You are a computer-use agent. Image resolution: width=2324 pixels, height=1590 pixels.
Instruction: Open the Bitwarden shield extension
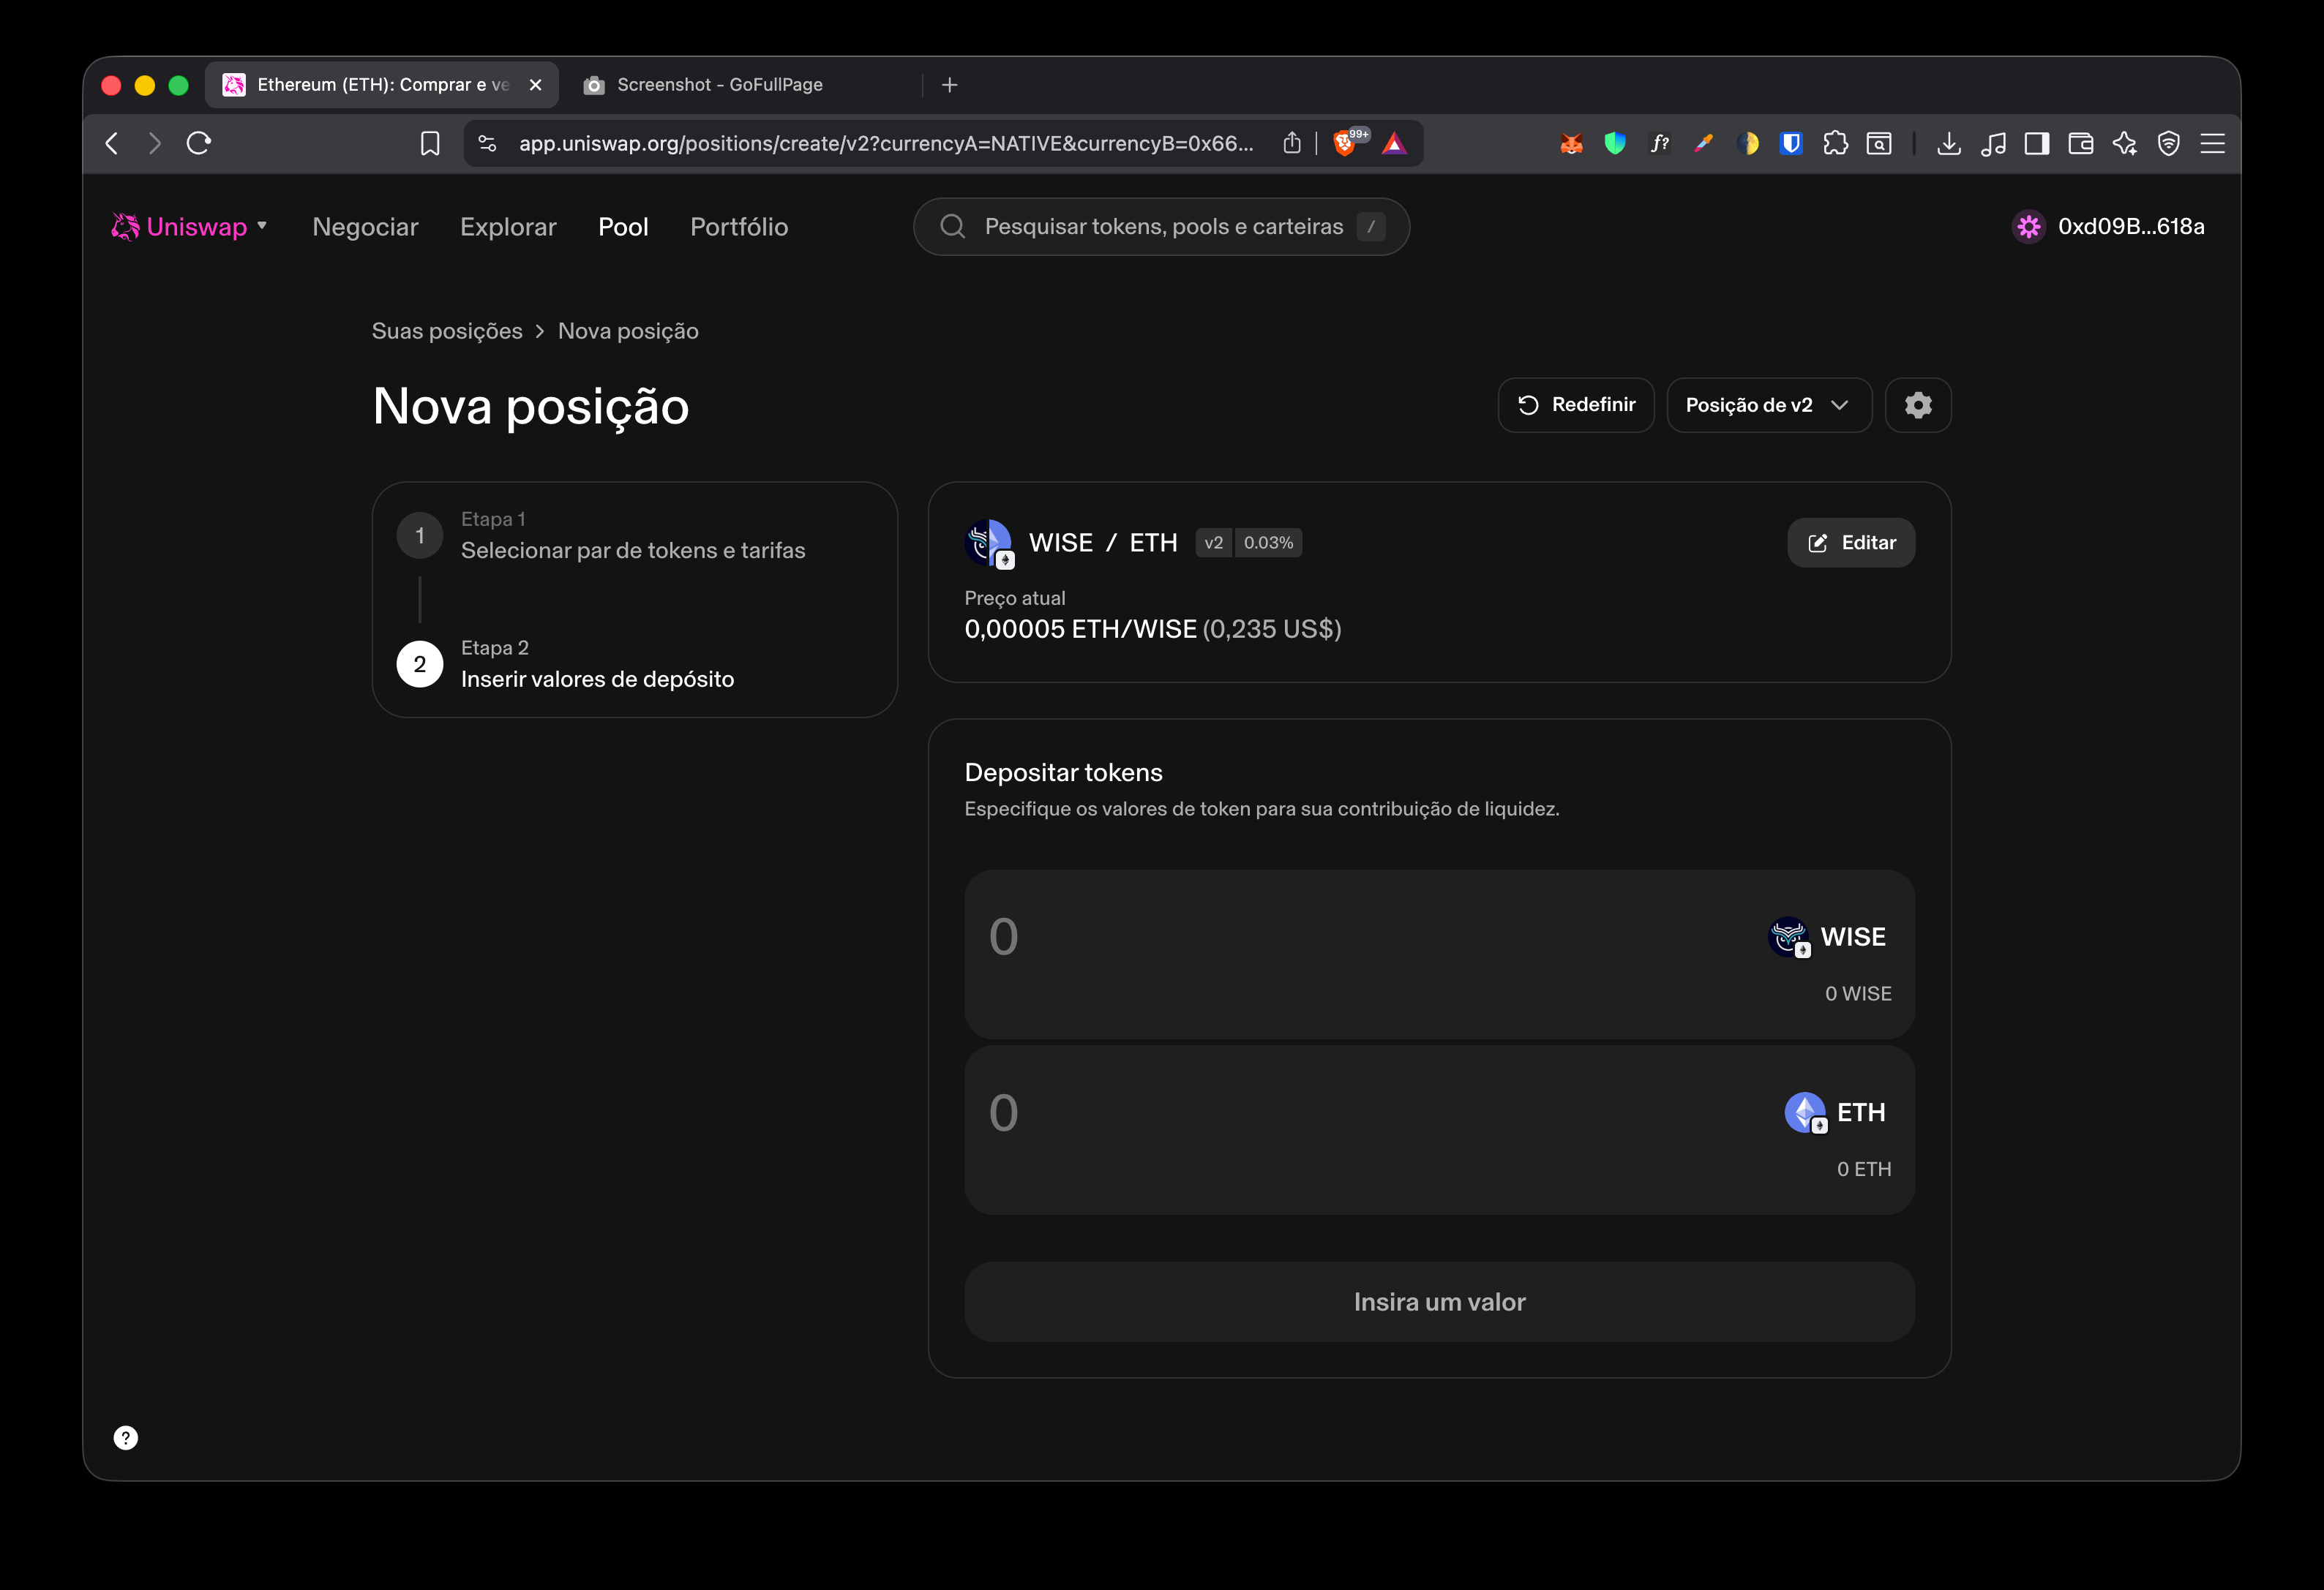coord(1791,144)
